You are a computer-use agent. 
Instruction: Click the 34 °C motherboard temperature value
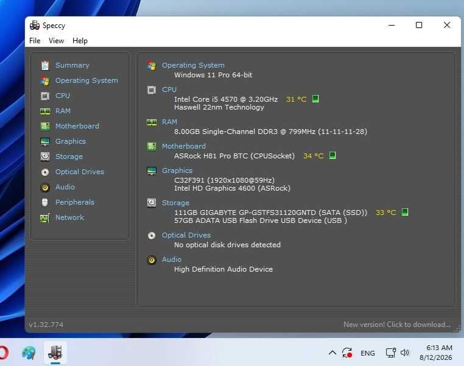(314, 156)
